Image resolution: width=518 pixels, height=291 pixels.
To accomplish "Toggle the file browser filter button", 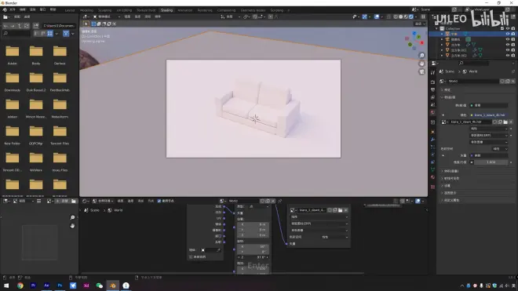I will click(66, 34).
